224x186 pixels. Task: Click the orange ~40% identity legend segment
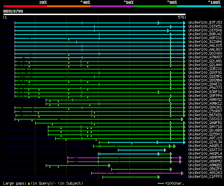click(69, 6)
